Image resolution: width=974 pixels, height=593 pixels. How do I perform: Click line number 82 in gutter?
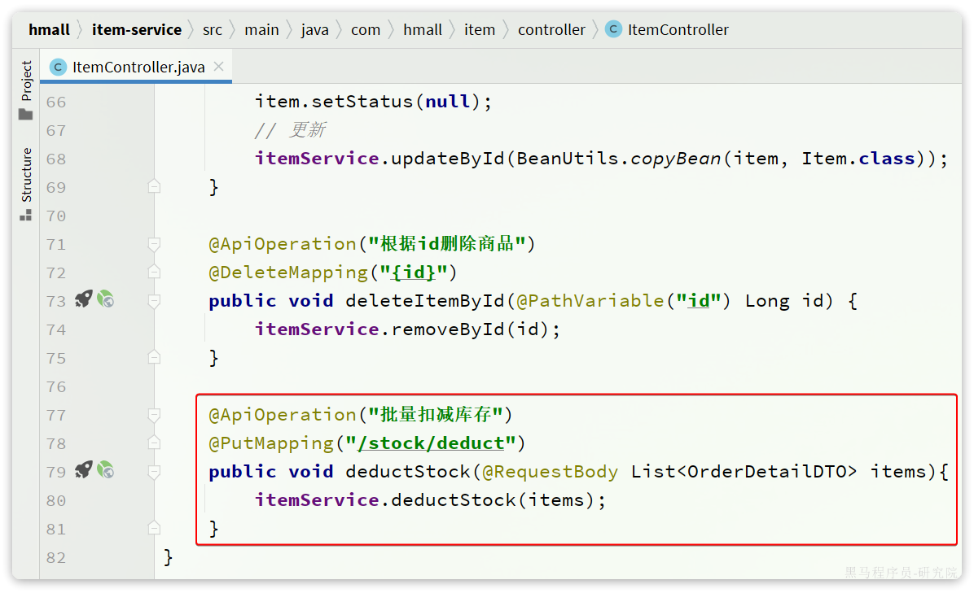(x=56, y=558)
